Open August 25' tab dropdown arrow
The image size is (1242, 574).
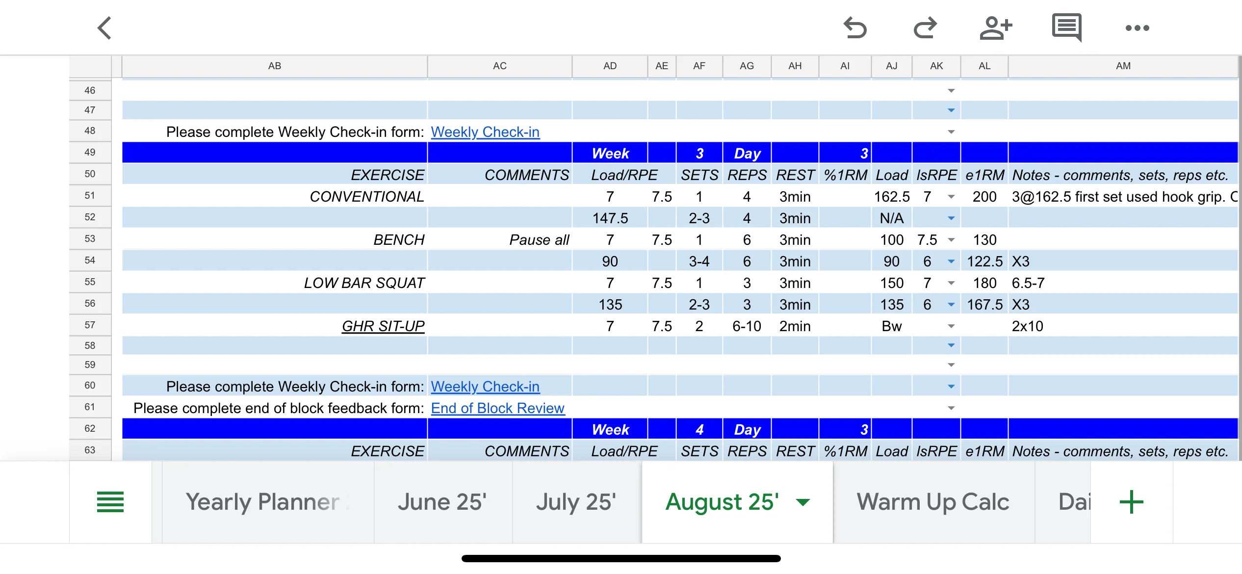point(803,502)
